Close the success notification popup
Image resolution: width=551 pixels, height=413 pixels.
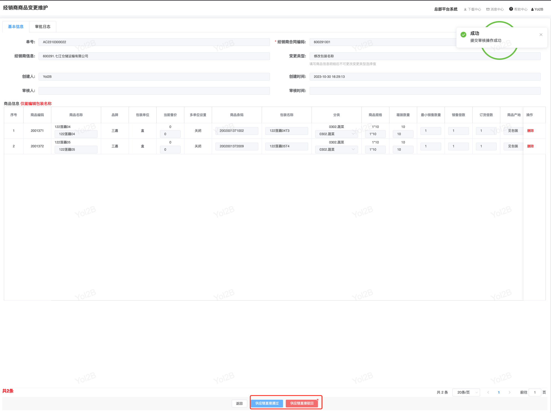pyautogui.click(x=541, y=35)
